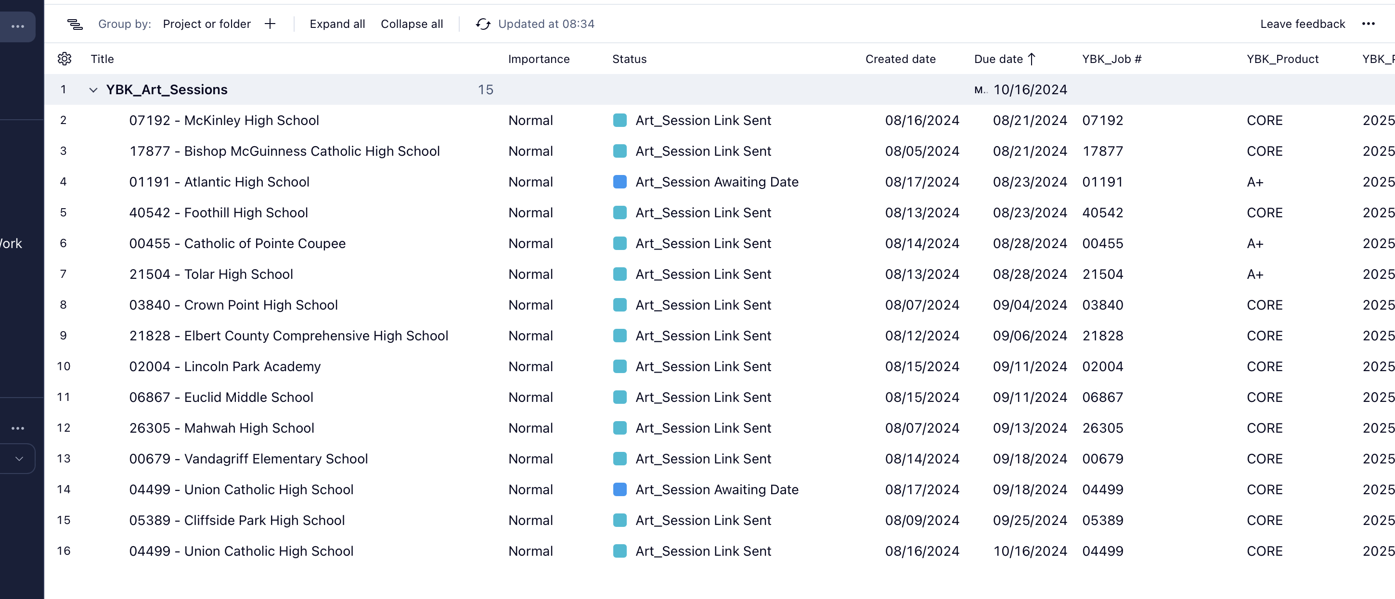This screenshot has height=599, width=1395.
Task: Click Atlantic High School status color swatch
Action: click(620, 182)
